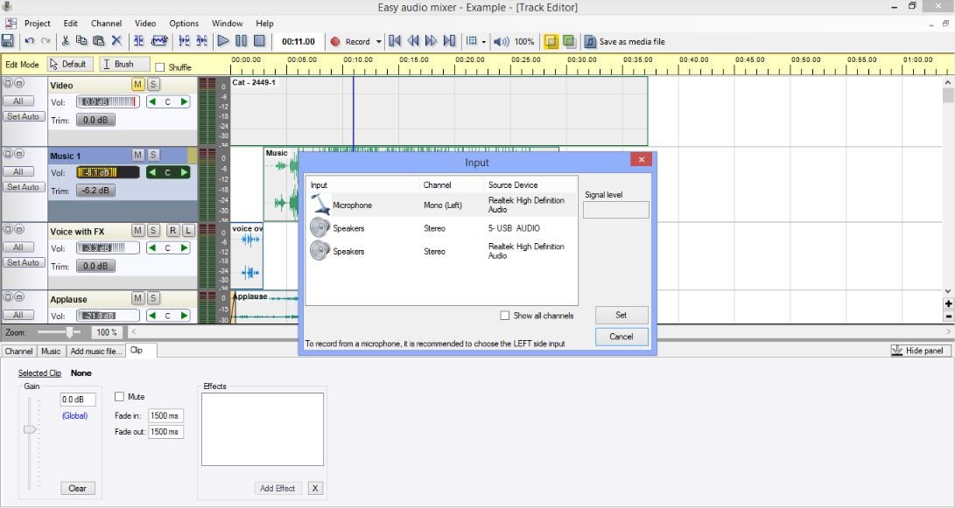This screenshot has height=508, width=955.
Task: Click the Add Effect button
Action: [x=277, y=488]
